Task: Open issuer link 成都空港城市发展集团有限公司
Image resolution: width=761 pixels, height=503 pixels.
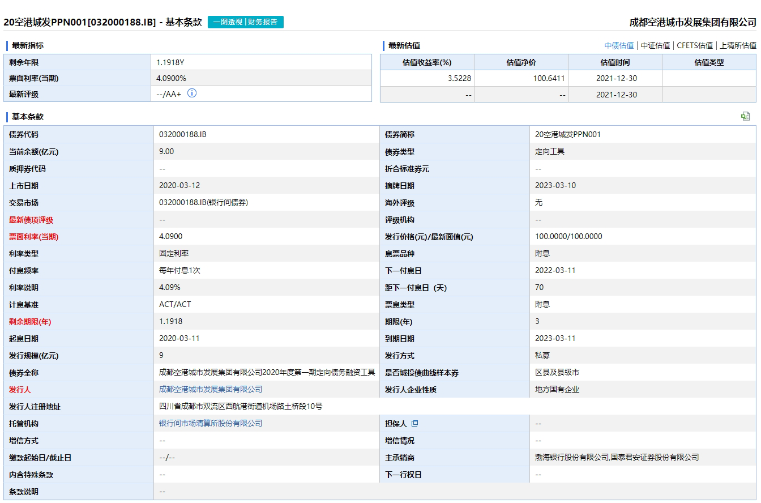Action: coord(211,389)
